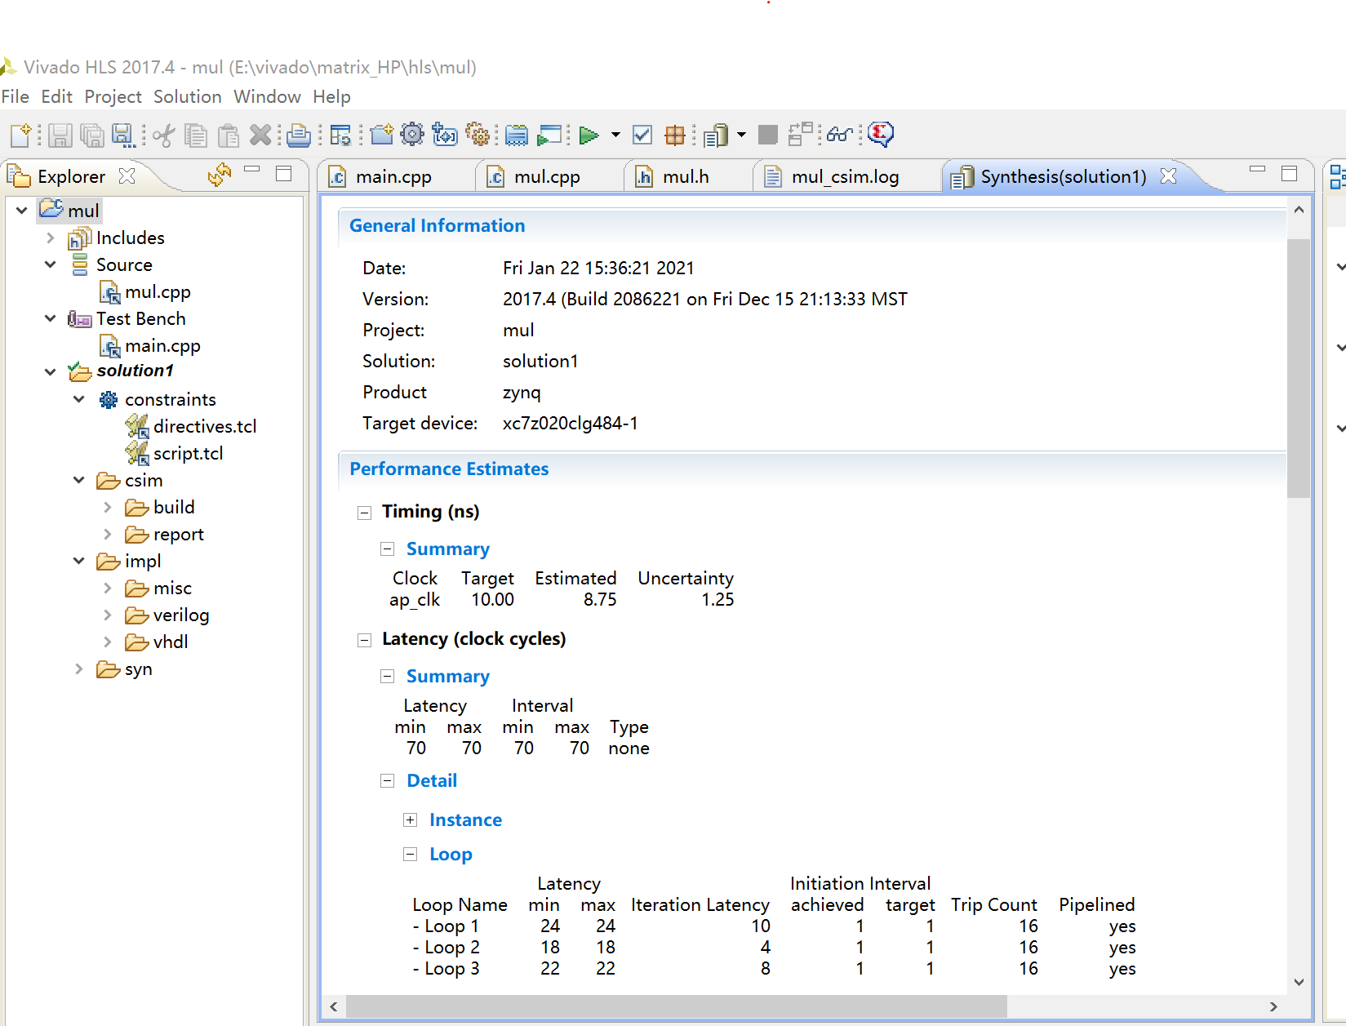Screen dimensions: 1346x1026
Task: Maximize the Explorer view panel
Action: [284, 174]
